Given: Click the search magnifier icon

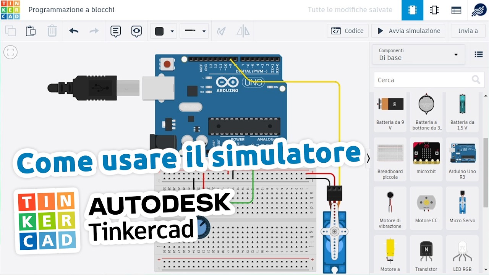Looking at the screenshot, I should point(476,79).
